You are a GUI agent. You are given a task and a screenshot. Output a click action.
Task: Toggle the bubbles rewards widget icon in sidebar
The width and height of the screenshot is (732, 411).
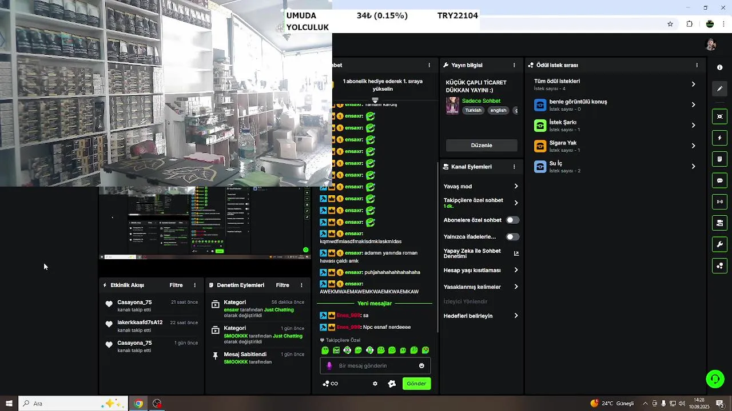pos(719,265)
